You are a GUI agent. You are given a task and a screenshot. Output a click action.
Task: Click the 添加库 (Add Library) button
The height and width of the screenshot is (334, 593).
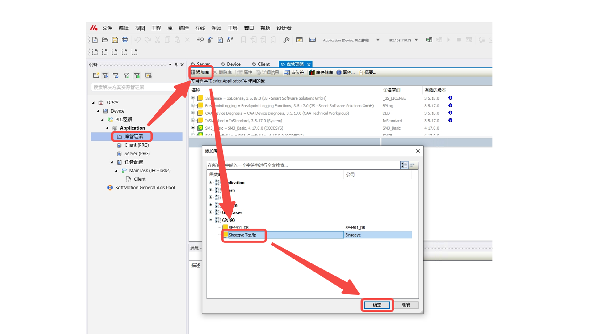point(200,72)
